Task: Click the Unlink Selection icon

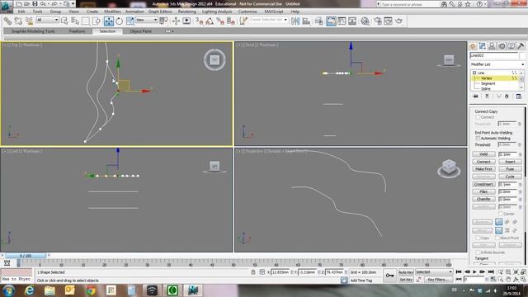Action: 18,21
